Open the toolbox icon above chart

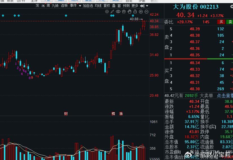coord(124,11)
